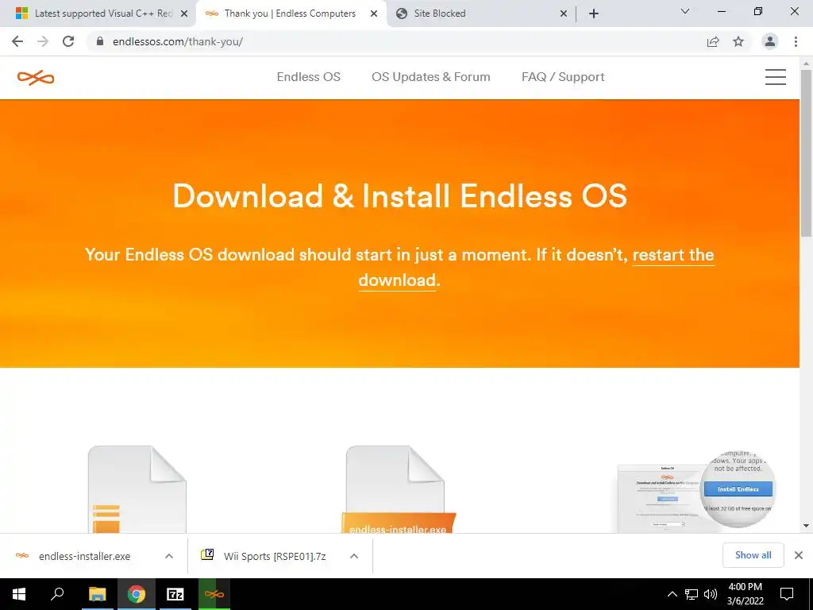Open FAQ / Support nav item

pos(563,77)
